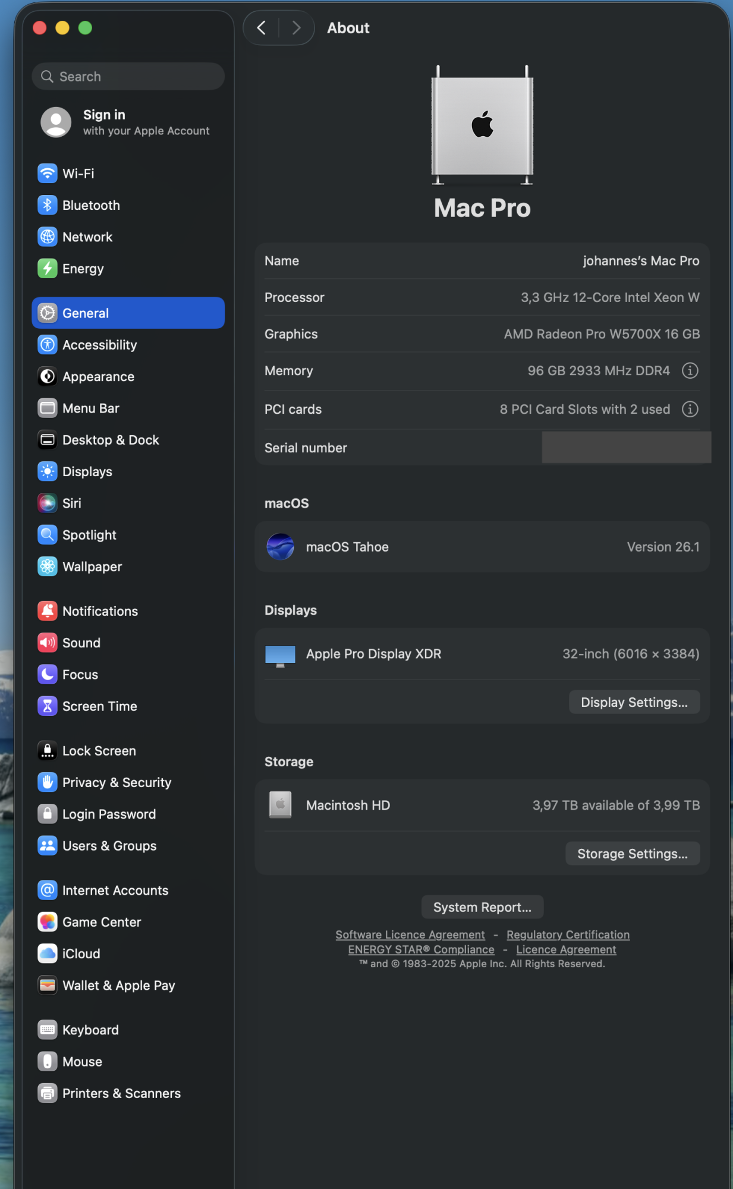Viewport: 733px width, 1189px height.
Task: Open Wi-Fi settings icon in sidebar
Action: click(x=48, y=174)
